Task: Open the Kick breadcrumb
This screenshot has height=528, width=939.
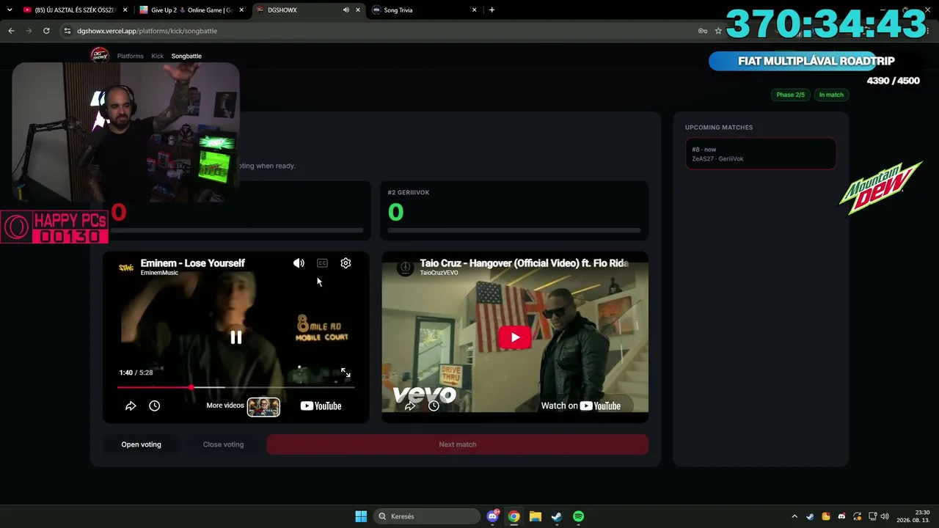Action: (158, 56)
